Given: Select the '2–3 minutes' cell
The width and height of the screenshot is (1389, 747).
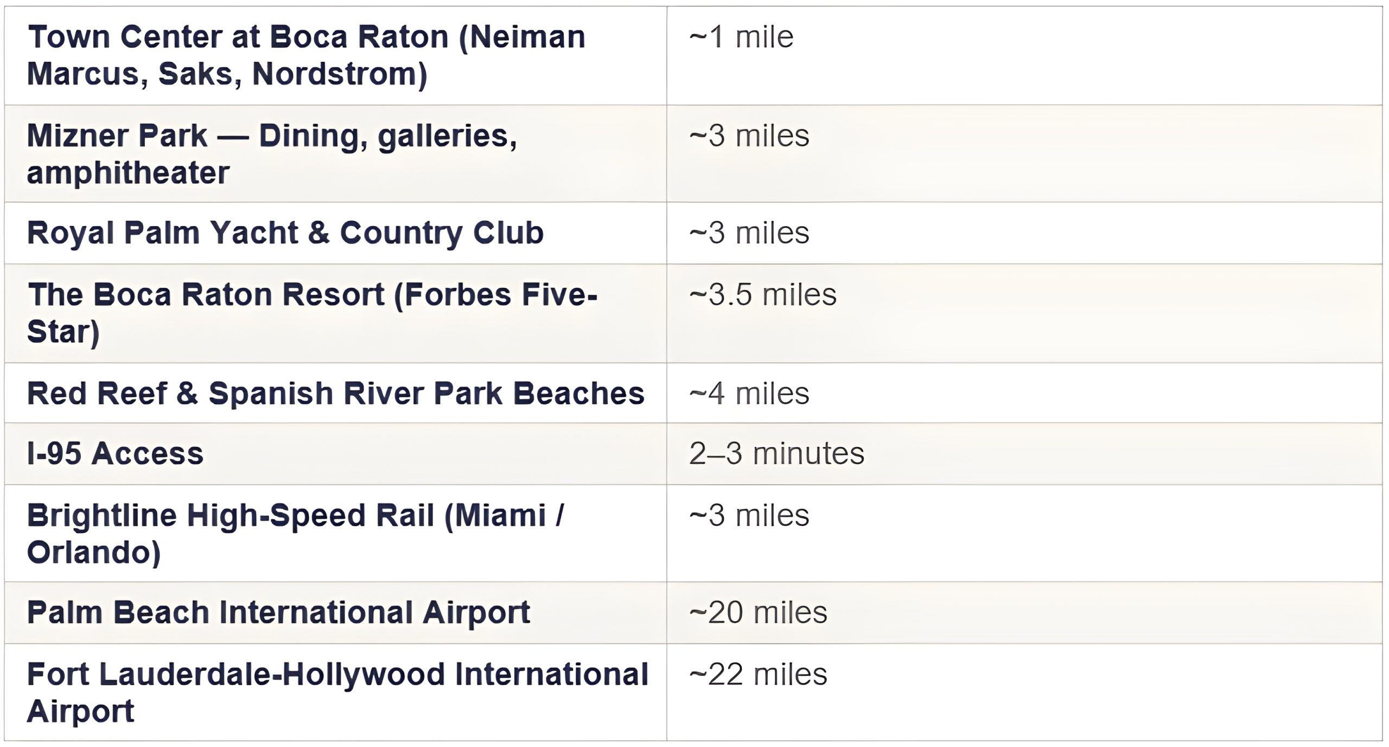Looking at the screenshot, I should [776, 454].
